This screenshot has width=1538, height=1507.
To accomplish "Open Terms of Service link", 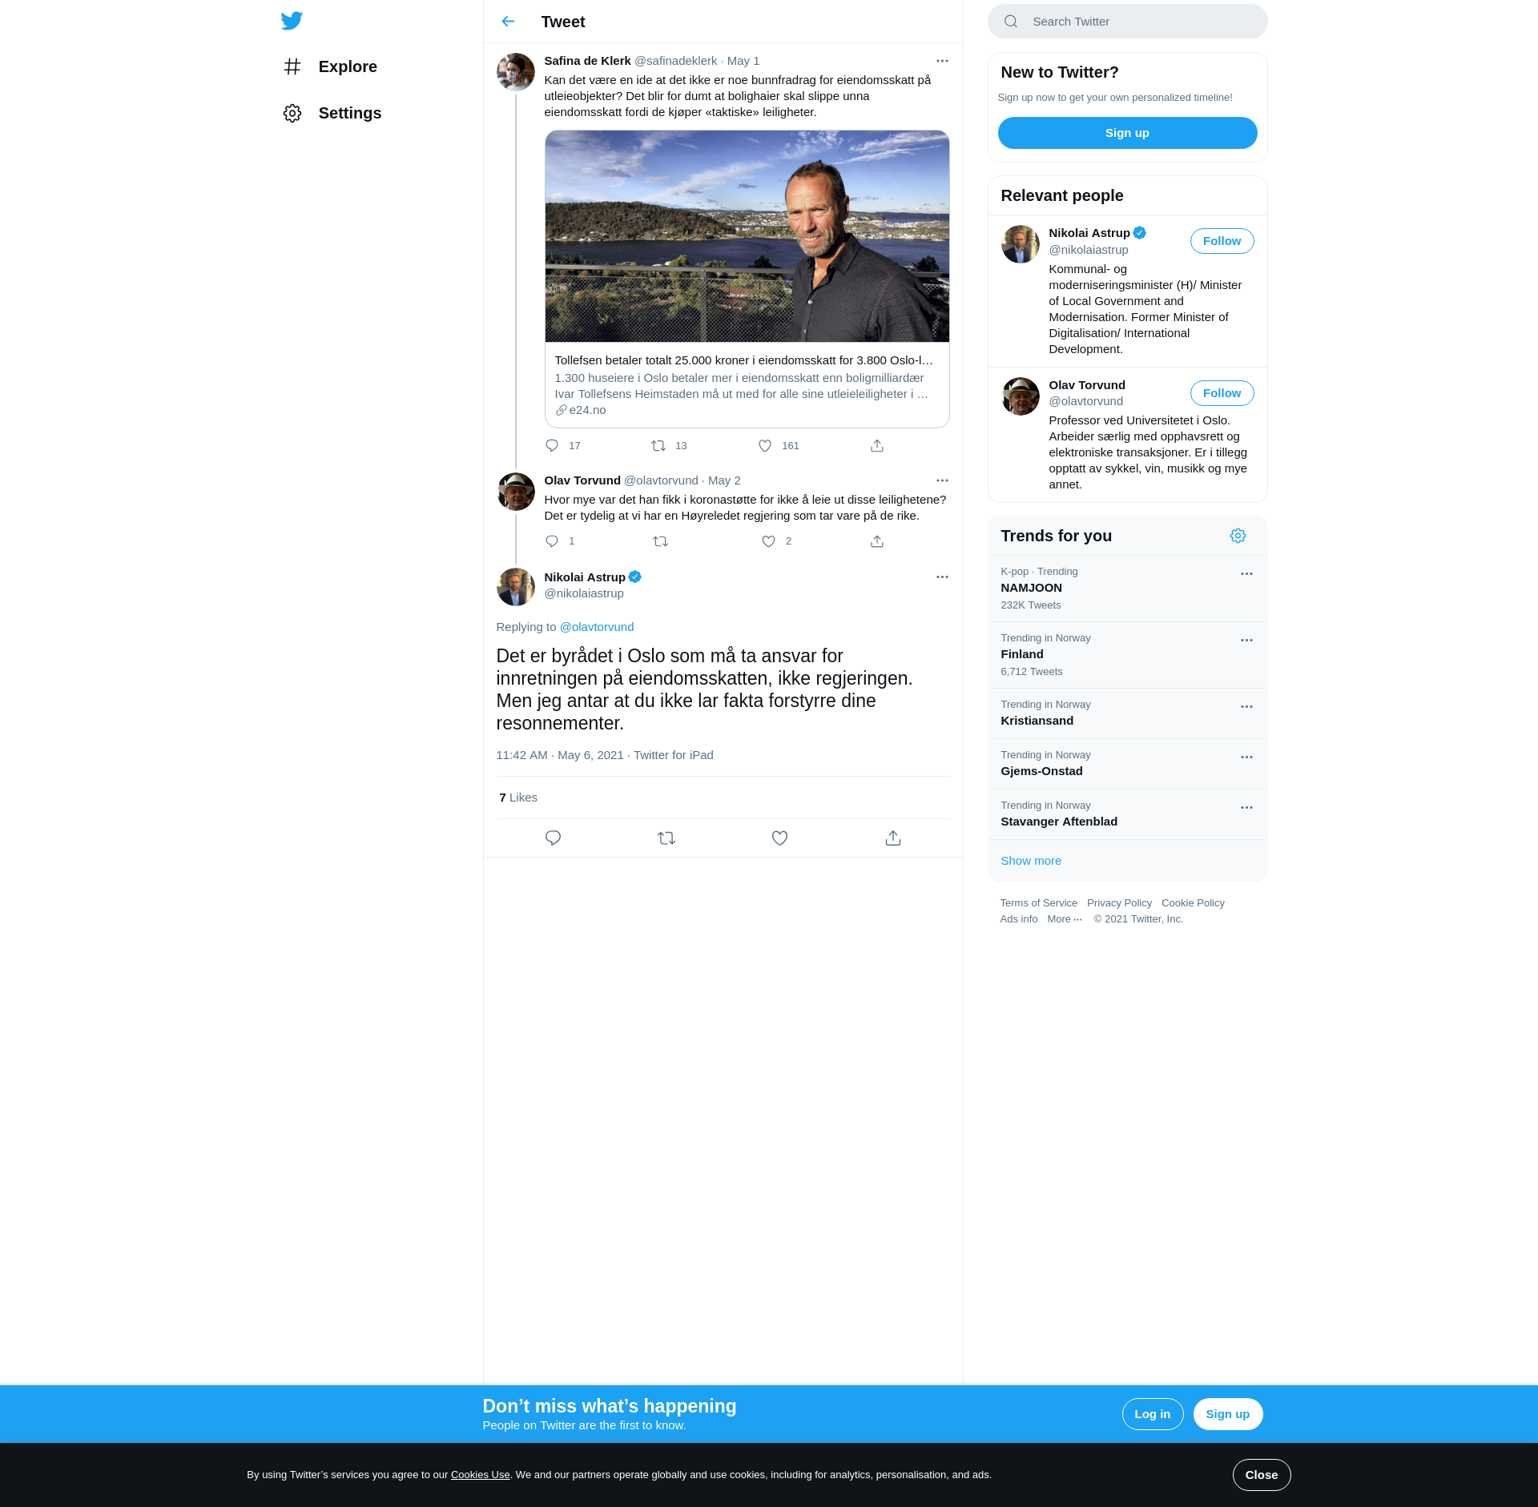I will (x=1038, y=903).
